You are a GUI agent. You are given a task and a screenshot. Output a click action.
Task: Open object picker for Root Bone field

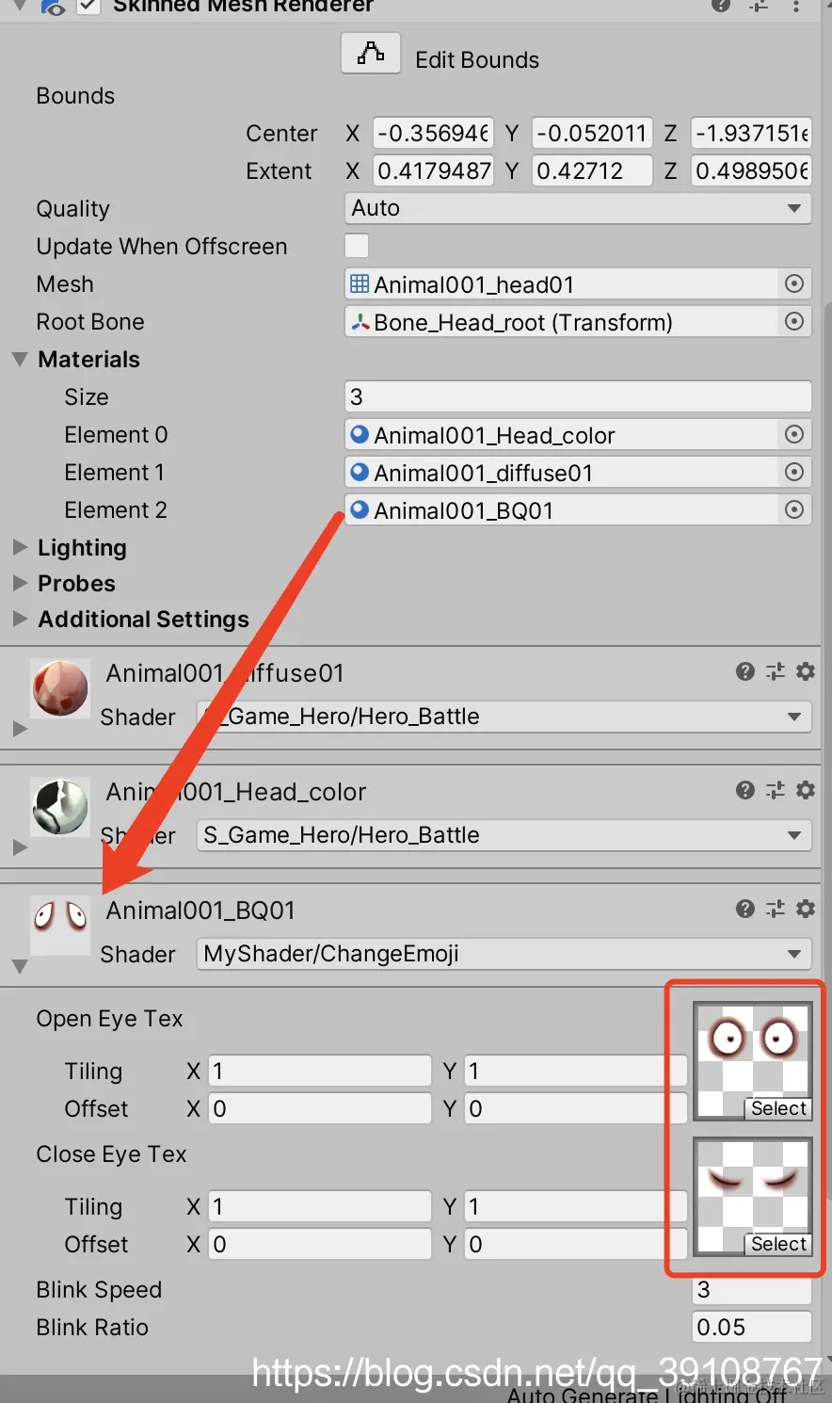(794, 321)
